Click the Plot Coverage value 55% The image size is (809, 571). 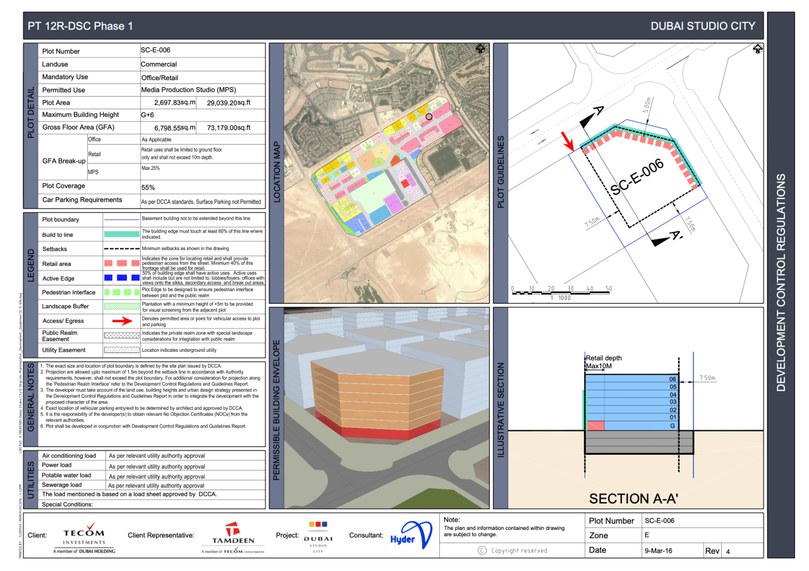(149, 188)
